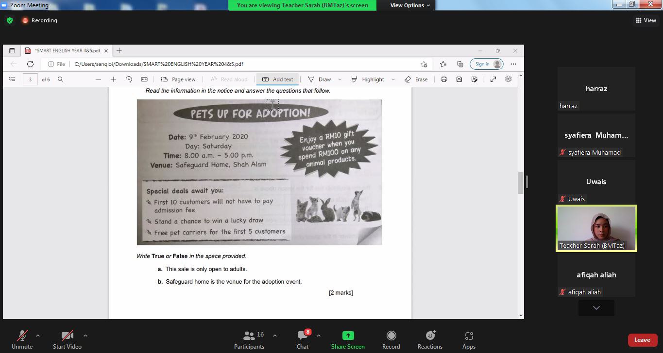Open the Collections icon
This screenshot has width=663, height=353.
coord(460,64)
